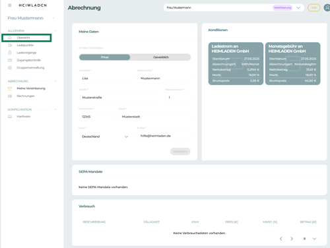Click the Speichern button
The width and height of the screenshot is (330, 248).
[x=180, y=152]
